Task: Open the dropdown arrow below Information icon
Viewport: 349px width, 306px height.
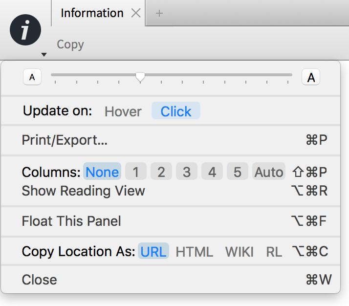Action: pyautogui.click(x=44, y=55)
